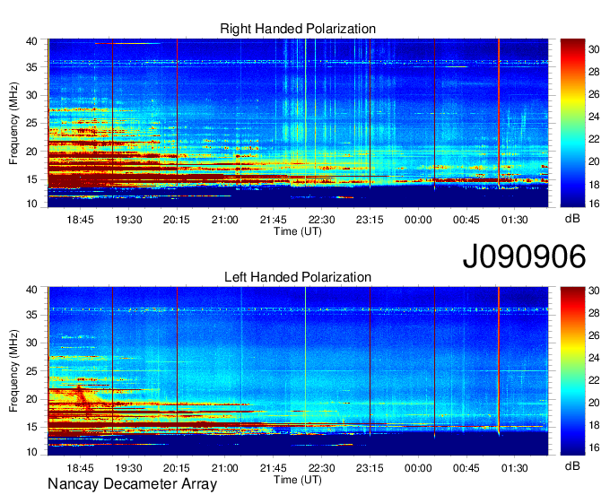The width and height of the screenshot is (610, 495).
Task: Click the "24" value on the Left Handed color bar
Action: [x=594, y=358]
